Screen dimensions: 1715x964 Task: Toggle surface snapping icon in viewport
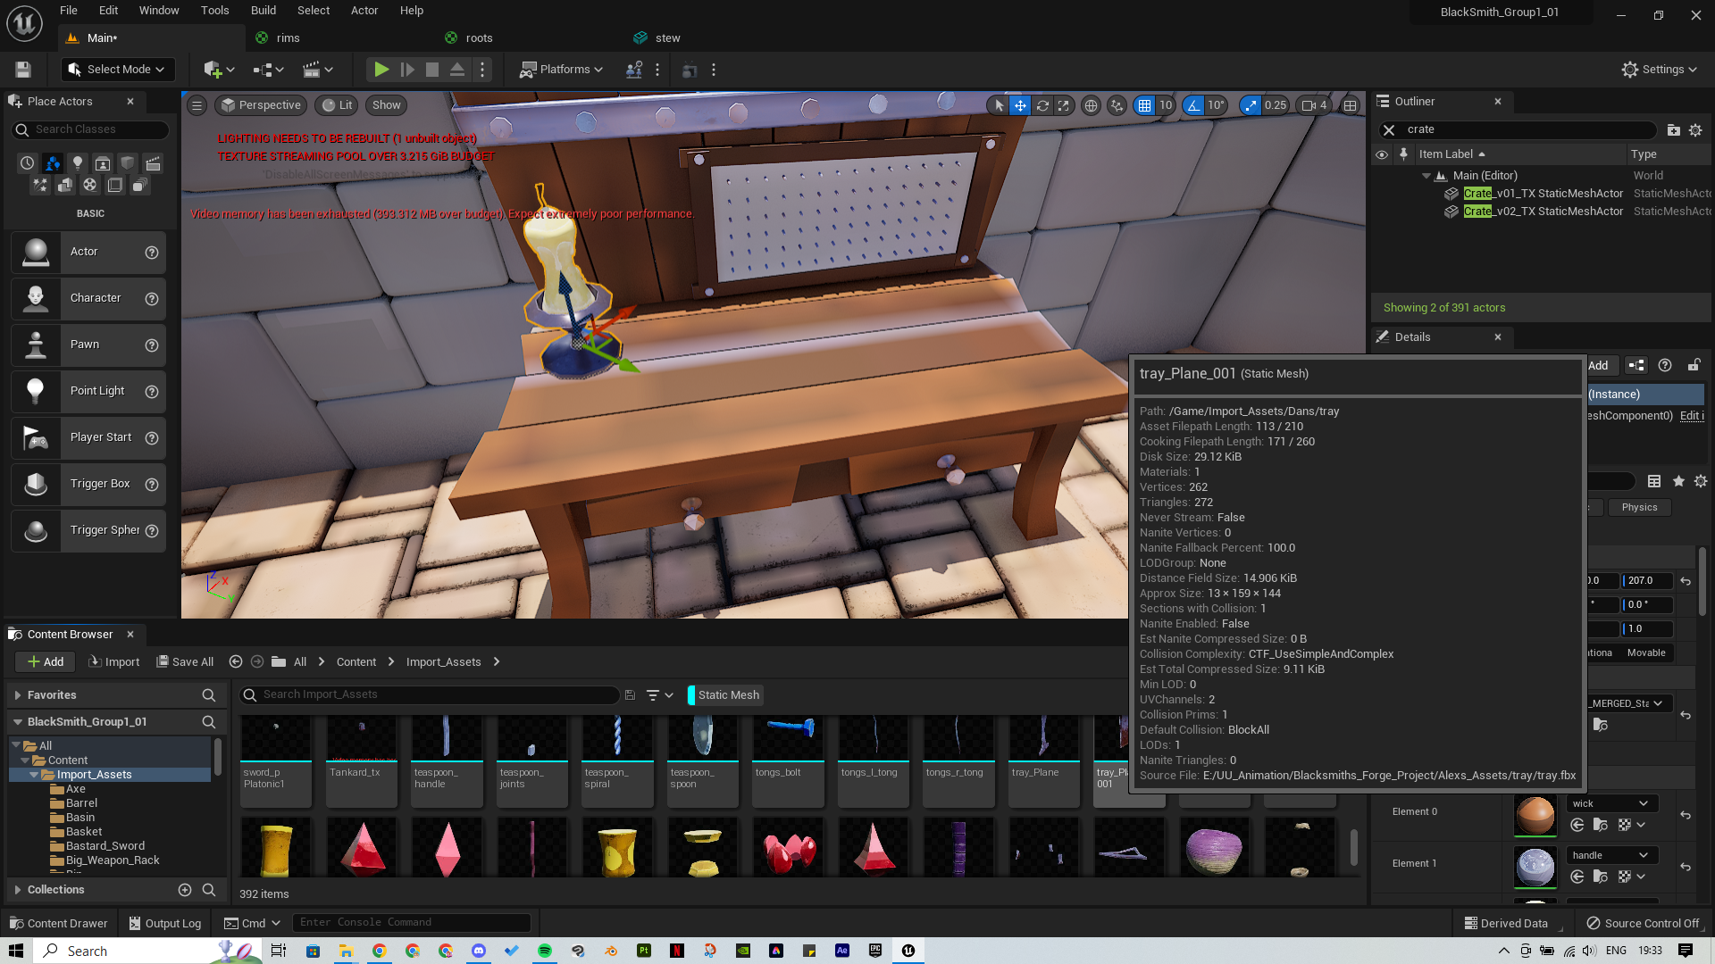(1117, 105)
